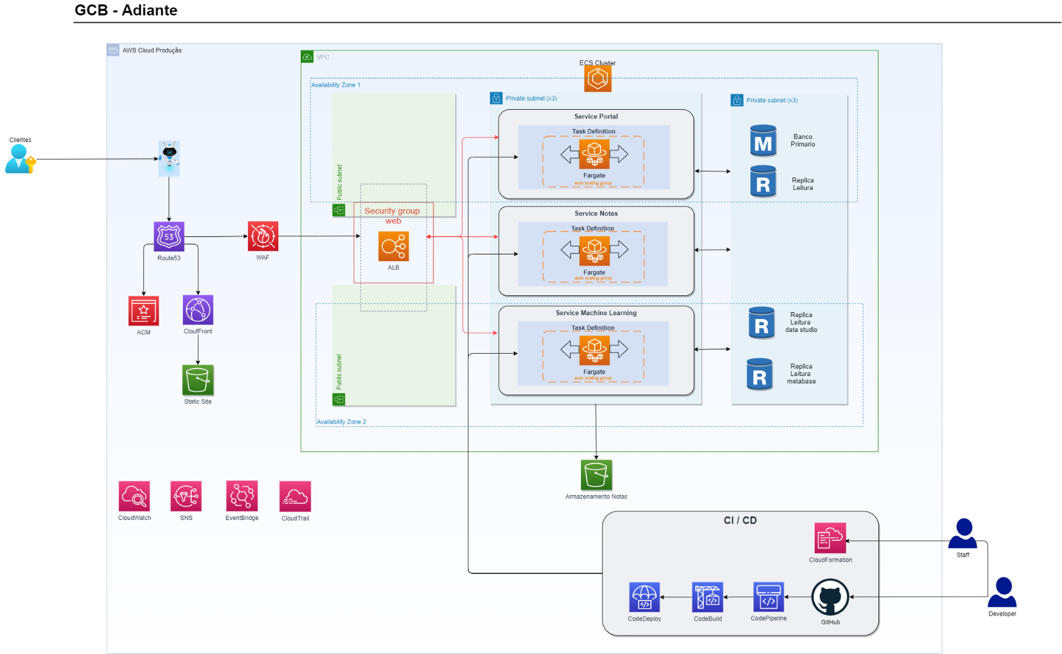Image resolution: width=1062 pixels, height=654 pixels.
Task: Click the Clientes user icon
Action: 20,159
